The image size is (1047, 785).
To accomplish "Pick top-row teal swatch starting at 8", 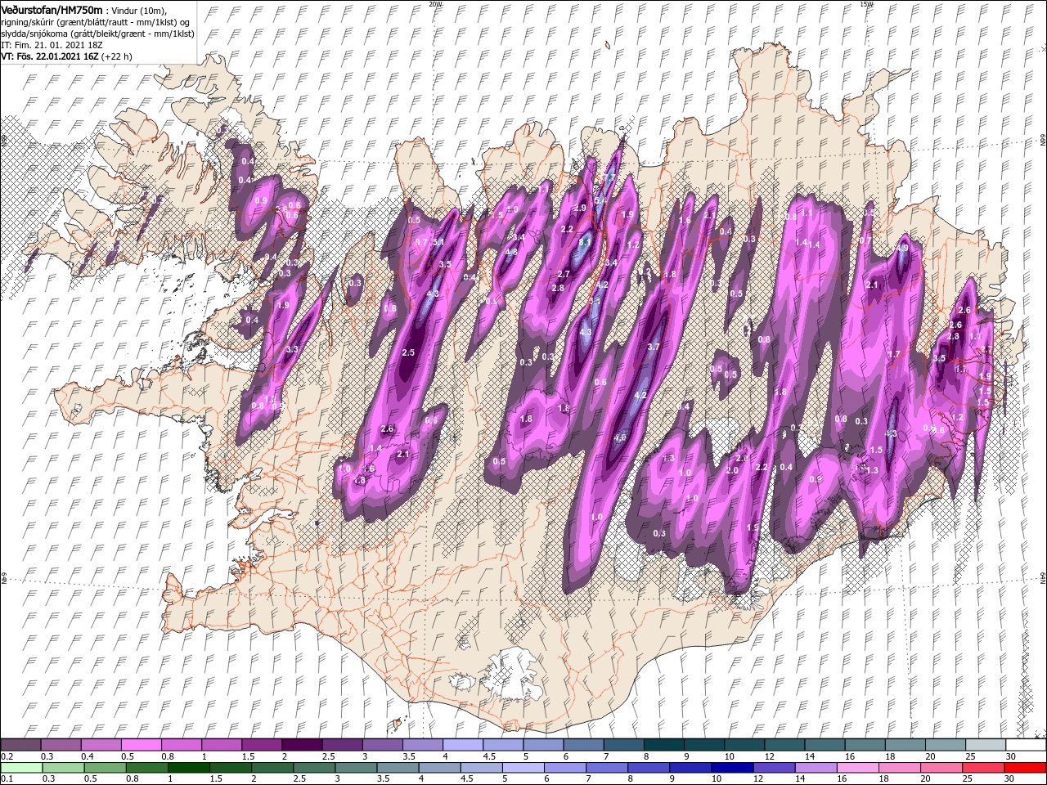I will [663, 745].
